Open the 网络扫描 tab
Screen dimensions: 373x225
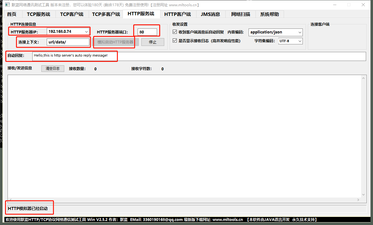click(x=240, y=14)
